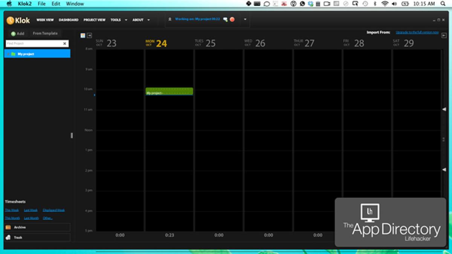Switch to Project View

pyautogui.click(x=94, y=20)
